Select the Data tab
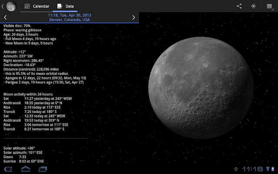This screenshot has height=174, width=278. pos(65,6)
